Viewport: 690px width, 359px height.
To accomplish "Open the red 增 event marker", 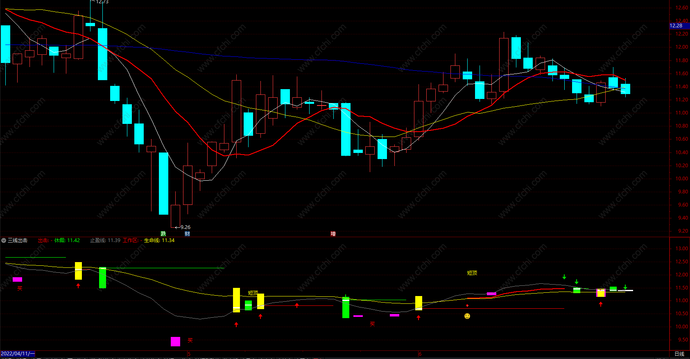I will tap(333, 234).
